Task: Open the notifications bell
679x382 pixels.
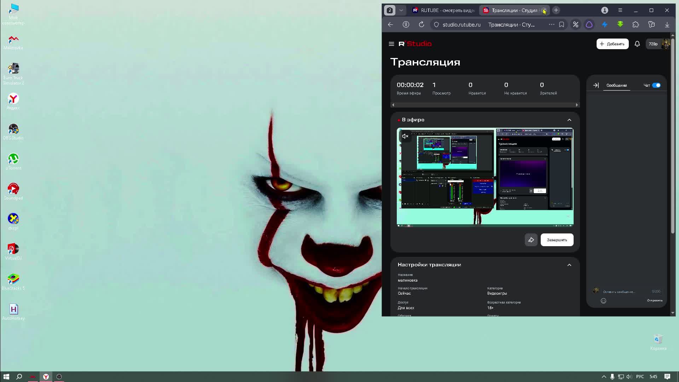Action: 637,44
